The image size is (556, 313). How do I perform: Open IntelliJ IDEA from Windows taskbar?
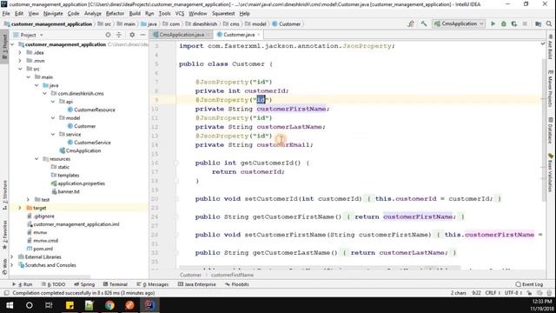[149, 305]
